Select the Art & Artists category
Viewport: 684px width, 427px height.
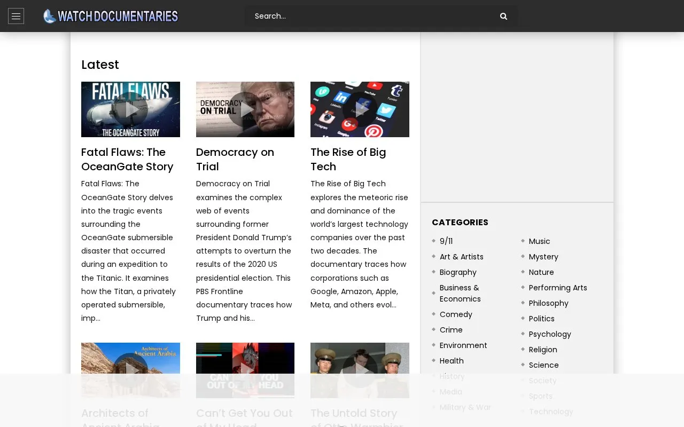click(461, 257)
